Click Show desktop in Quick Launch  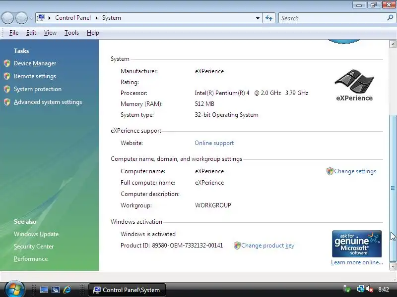click(44, 290)
